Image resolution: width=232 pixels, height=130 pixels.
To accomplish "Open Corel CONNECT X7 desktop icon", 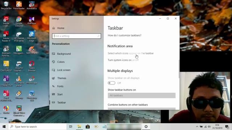I will pyautogui.click(x=6, y=81).
